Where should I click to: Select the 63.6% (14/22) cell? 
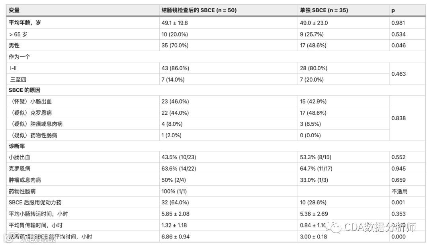click(178, 168)
